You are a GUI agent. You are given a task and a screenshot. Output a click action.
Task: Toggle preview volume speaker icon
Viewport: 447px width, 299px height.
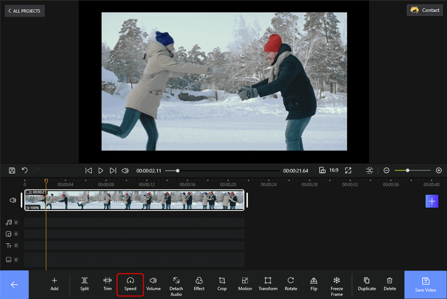pyautogui.click(x=125, y=171)
